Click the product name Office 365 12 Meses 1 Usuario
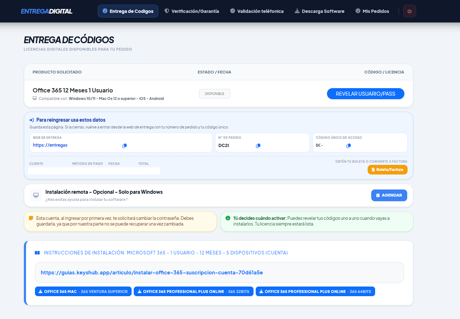The width and height of the screenshot is (460, 319). 73,90
